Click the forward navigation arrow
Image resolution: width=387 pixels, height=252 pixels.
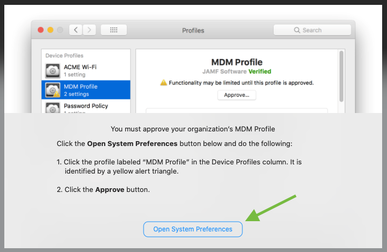coord(89,30)
